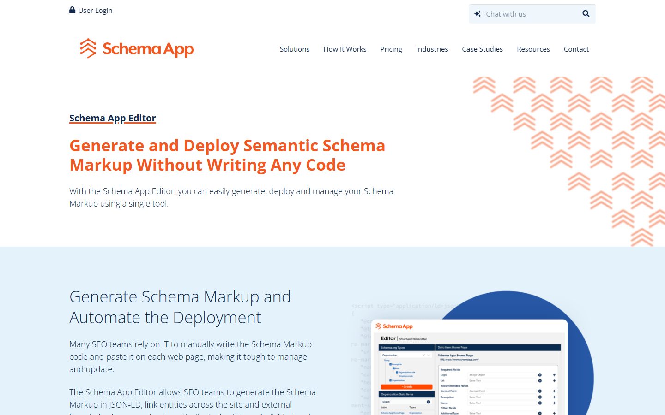Open the Resources menu
Viewport: 665px width, 415px height.
click(x=533, y=49)
